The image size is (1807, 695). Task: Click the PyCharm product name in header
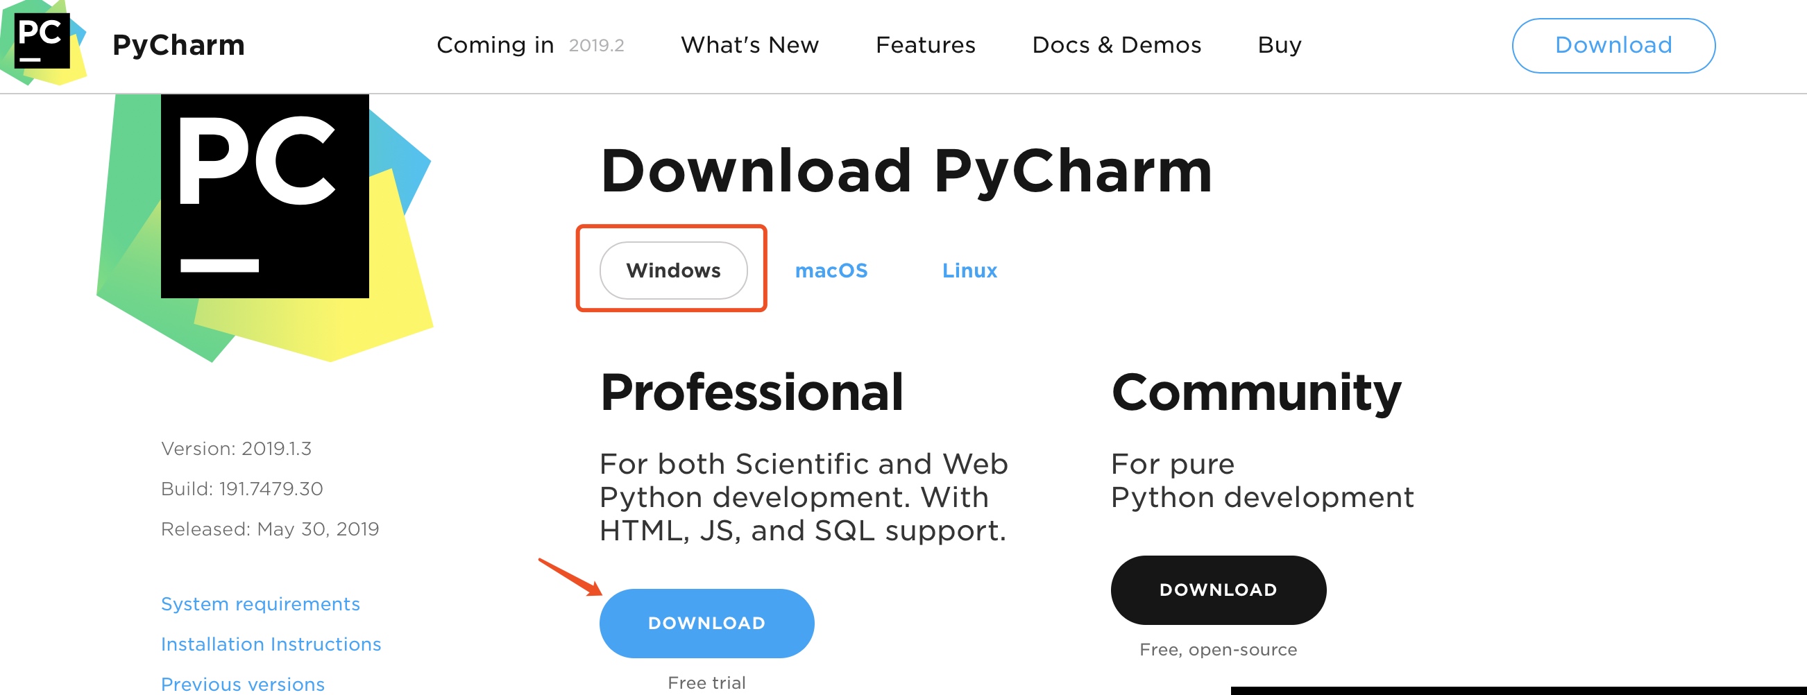[178, 45]
